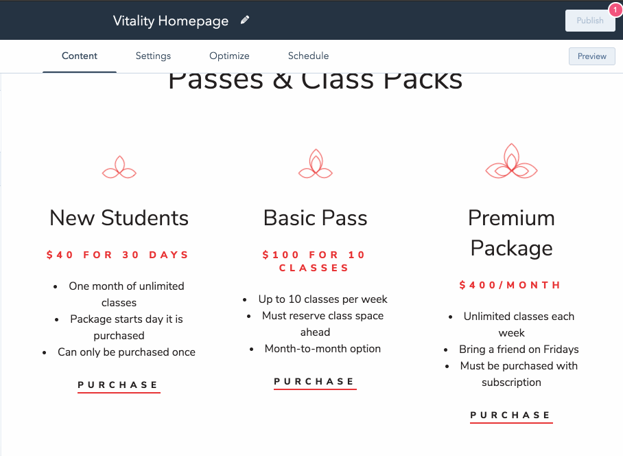Go to the Optimize tab
623x456 pixels.
pos(229,56)
